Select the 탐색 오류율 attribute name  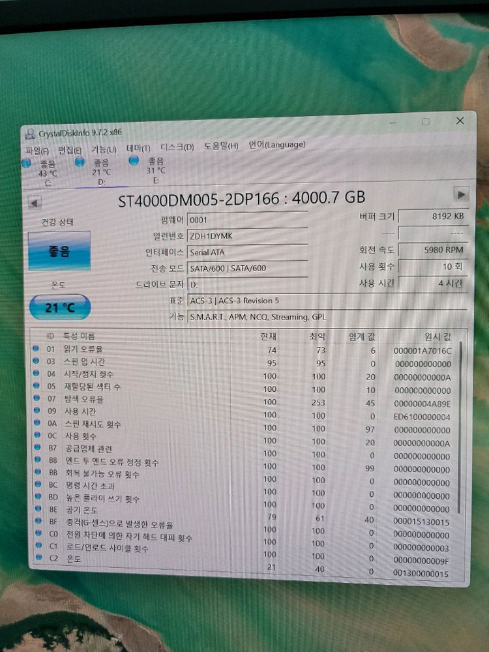pyautogui.click(x=83, y=399)
